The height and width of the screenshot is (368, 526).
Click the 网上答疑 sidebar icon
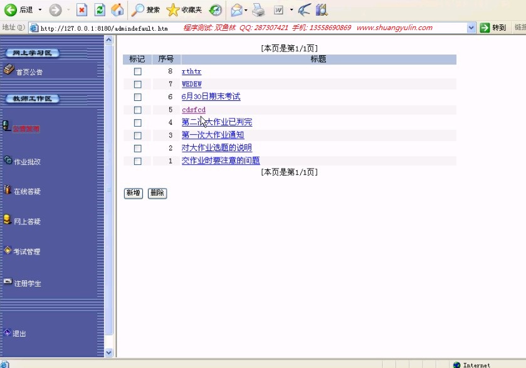[x=8, y=219]
